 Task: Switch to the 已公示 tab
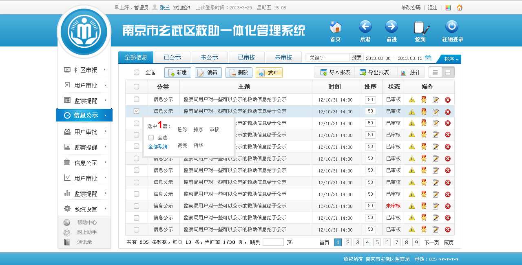pyautogui.click(x=172, y=57)
